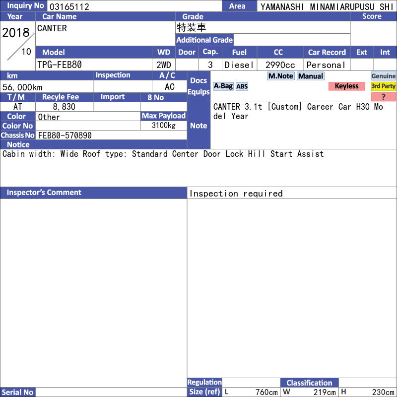
Task: Click the height value 230cm
Action: (x=383, y=392)
